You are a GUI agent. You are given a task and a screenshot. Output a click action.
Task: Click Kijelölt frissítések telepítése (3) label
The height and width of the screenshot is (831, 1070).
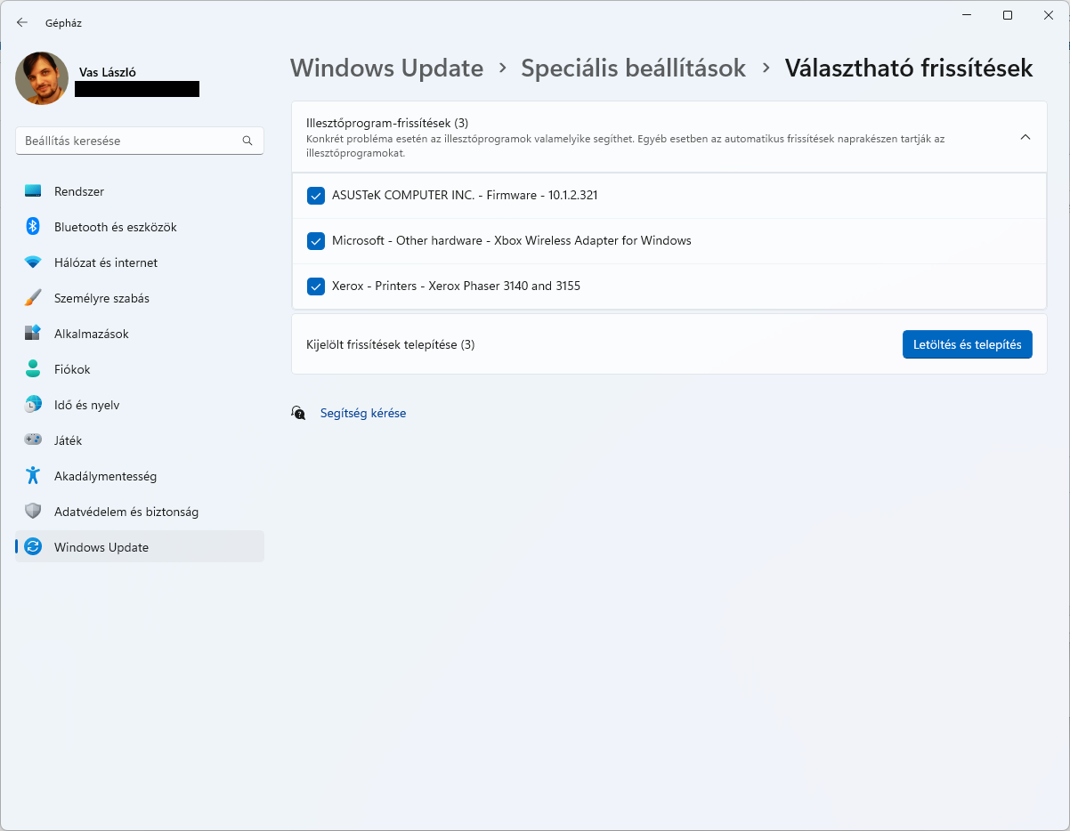(x=391, y=344)
